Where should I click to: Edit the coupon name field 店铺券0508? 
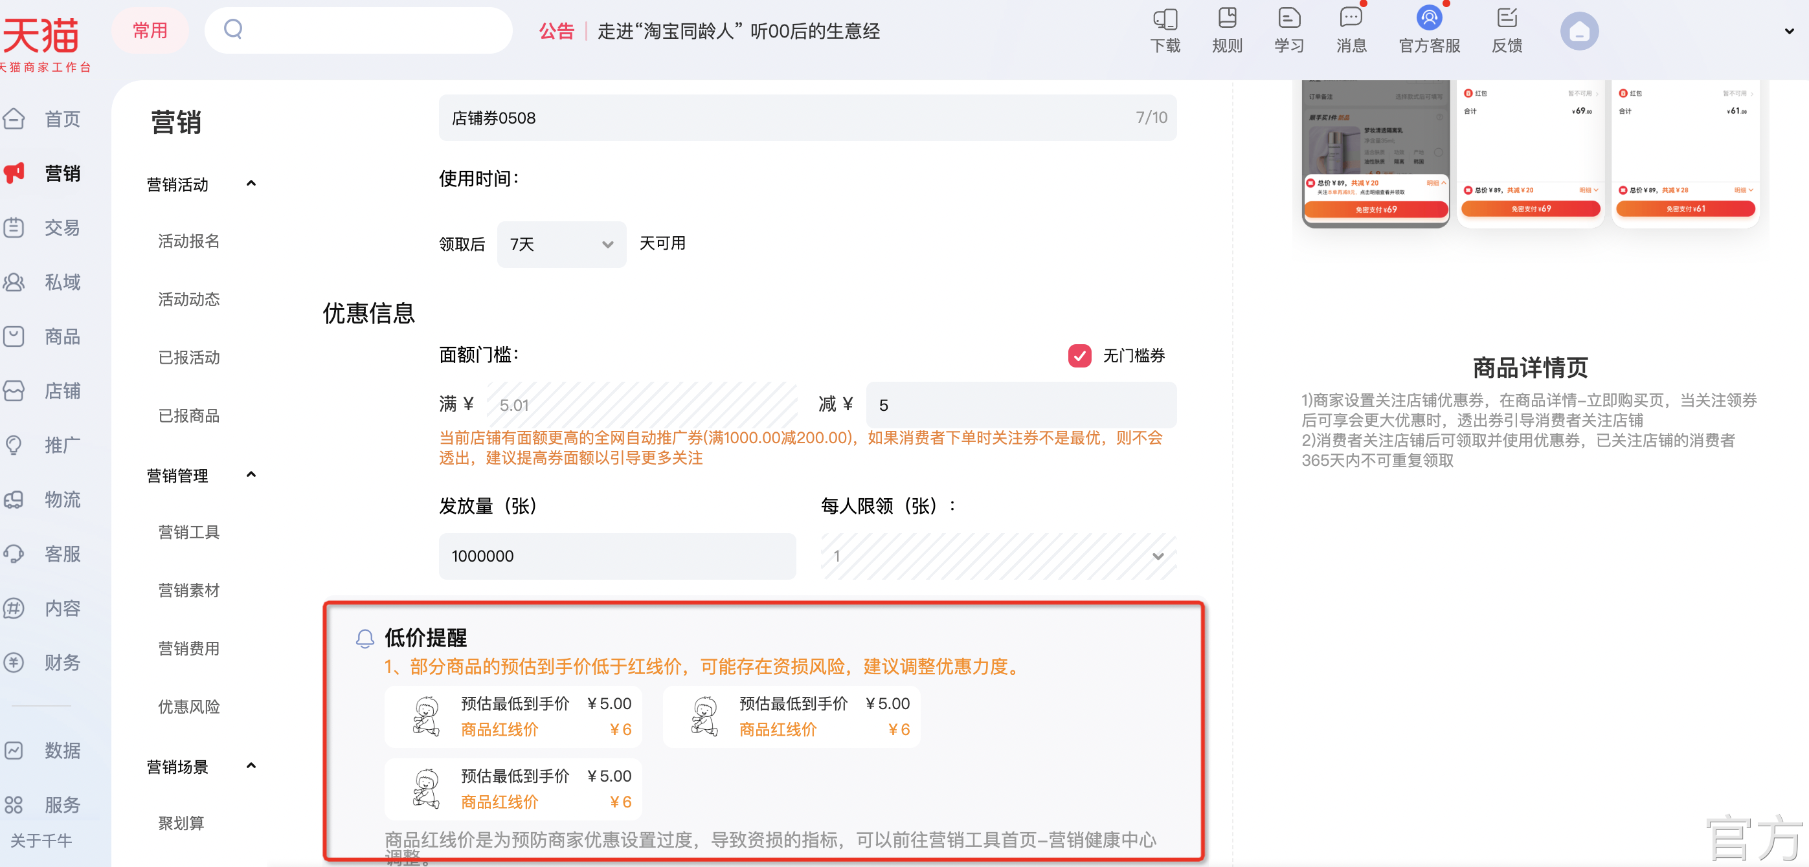coord(807,118)
